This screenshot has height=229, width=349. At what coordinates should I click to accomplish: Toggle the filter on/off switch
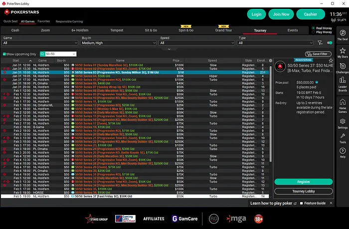click(330, 43)
